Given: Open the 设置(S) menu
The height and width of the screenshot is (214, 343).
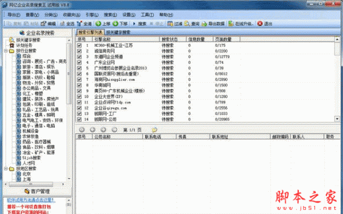Looking at the screenshot, I should click(x=129, y=15).
